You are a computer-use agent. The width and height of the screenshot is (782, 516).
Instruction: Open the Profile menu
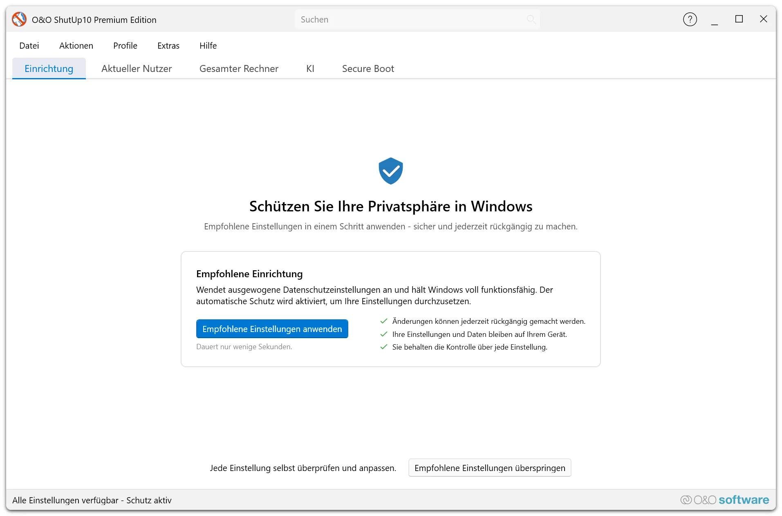click(125, 45)
